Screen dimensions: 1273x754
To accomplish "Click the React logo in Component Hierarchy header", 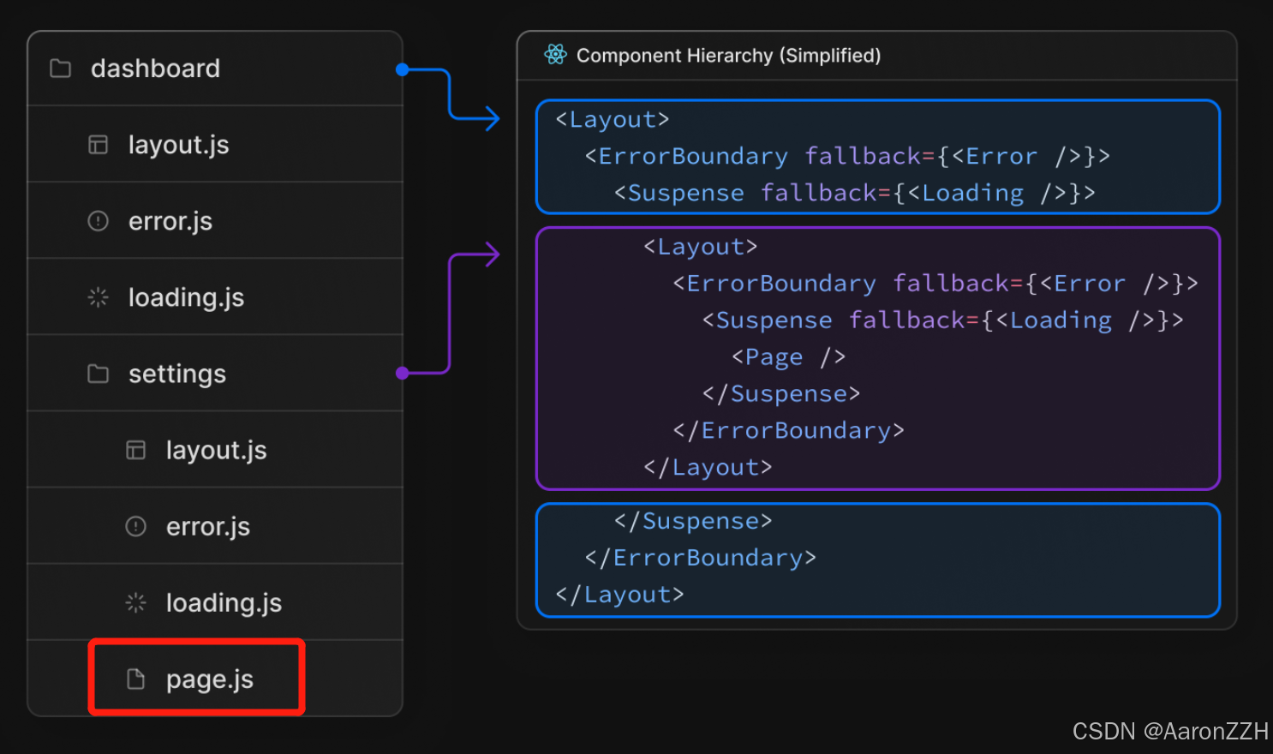I will coord(555,55).
